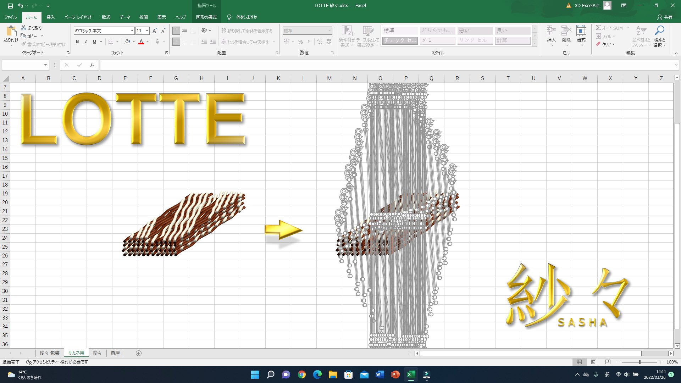681x383 pixels.
Task: Decrease font size with small A icon
Action: pos(163,31)
